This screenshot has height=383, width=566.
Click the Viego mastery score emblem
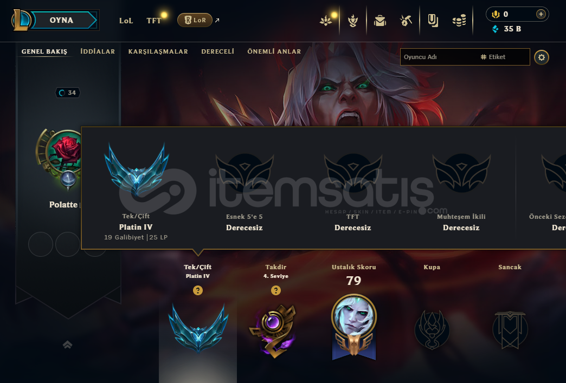pyautogui.click(x=353, y=327)
